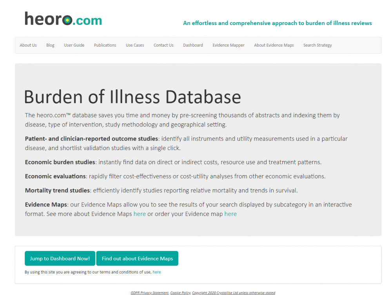Open the User Guide navigation link
392x295 pixels.
pos(74,45)
